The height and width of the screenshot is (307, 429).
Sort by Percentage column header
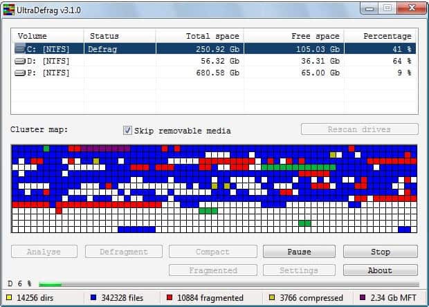(380, 36)
